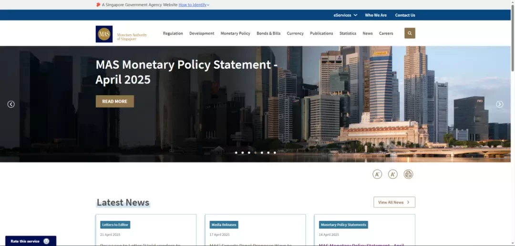Open the Publications menu
Screen dimensions: 515x246
coord(321,33)
